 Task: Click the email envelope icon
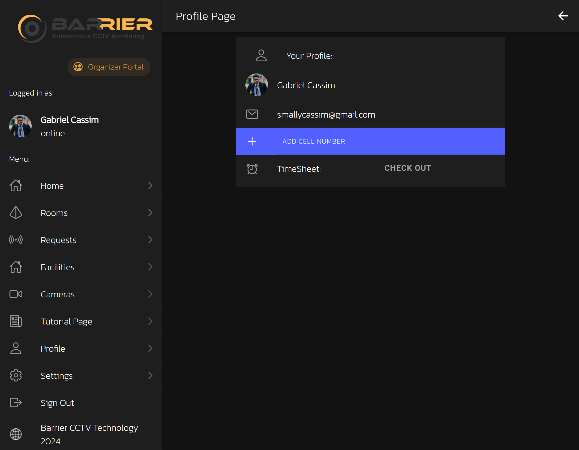pyautogui.click(x=252, y=114)
